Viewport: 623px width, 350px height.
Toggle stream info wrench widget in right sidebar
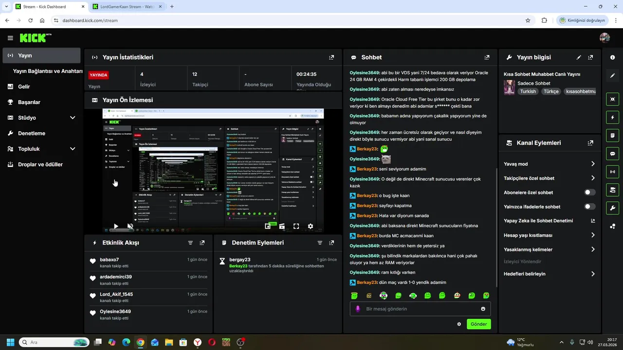pos(612,208)
